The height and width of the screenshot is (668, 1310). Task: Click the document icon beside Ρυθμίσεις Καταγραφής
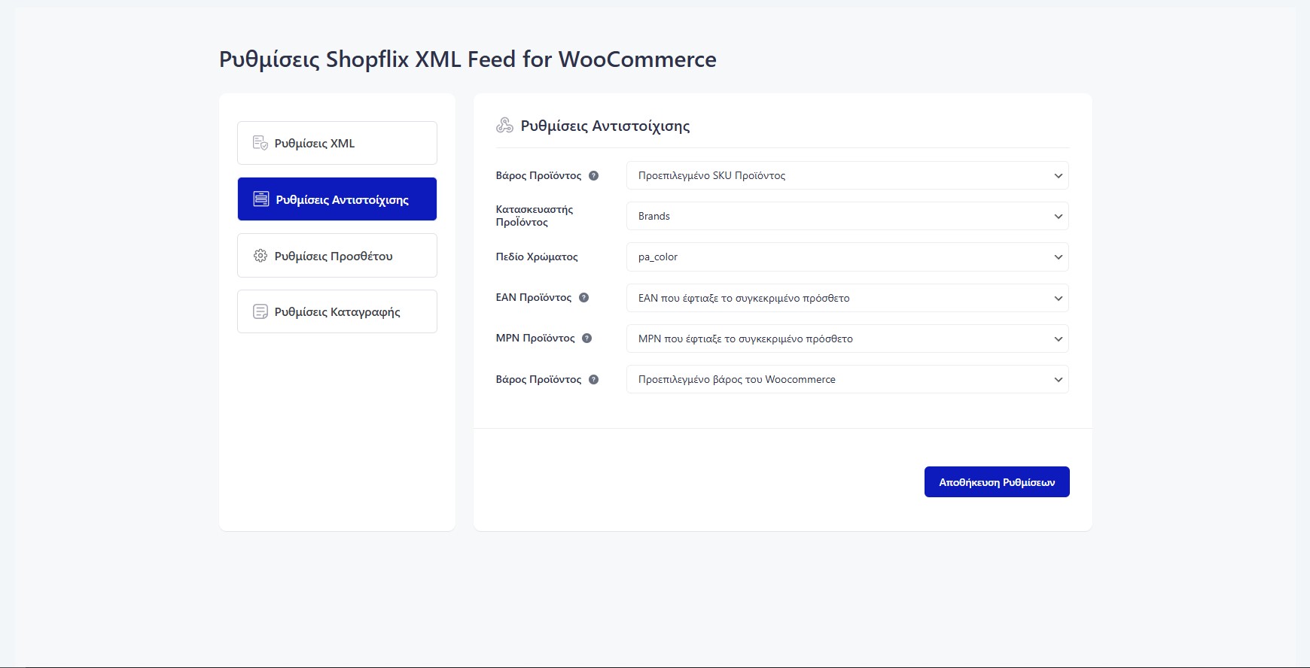[x=260, y=311]
